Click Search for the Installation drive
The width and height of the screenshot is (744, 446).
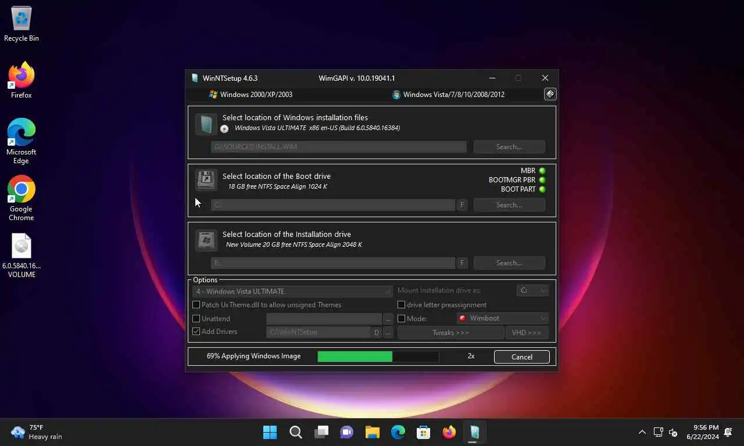[x=509, y=263]
